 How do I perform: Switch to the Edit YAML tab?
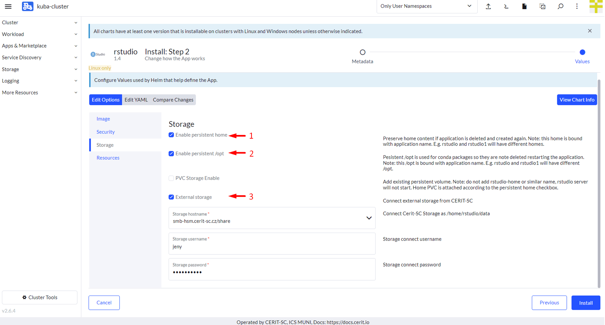[x=136, y=100]
